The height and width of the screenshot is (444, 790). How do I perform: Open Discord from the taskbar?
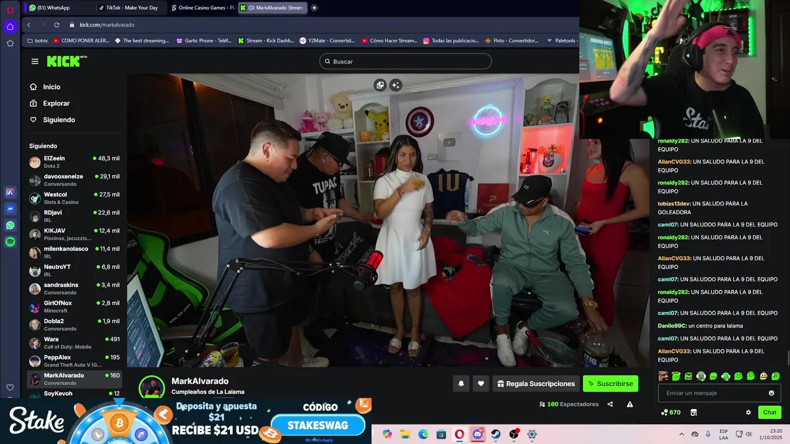(478, 434)
